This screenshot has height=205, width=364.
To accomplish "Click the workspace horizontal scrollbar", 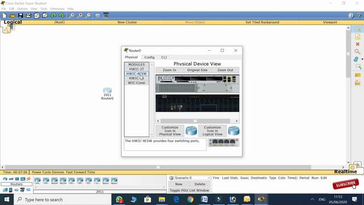I will (x=173, y=167).
